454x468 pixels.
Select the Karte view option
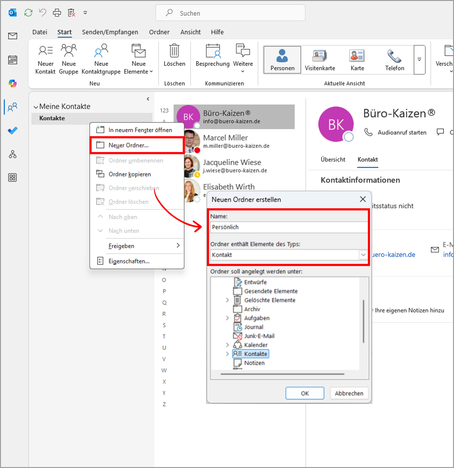(357, 60)
